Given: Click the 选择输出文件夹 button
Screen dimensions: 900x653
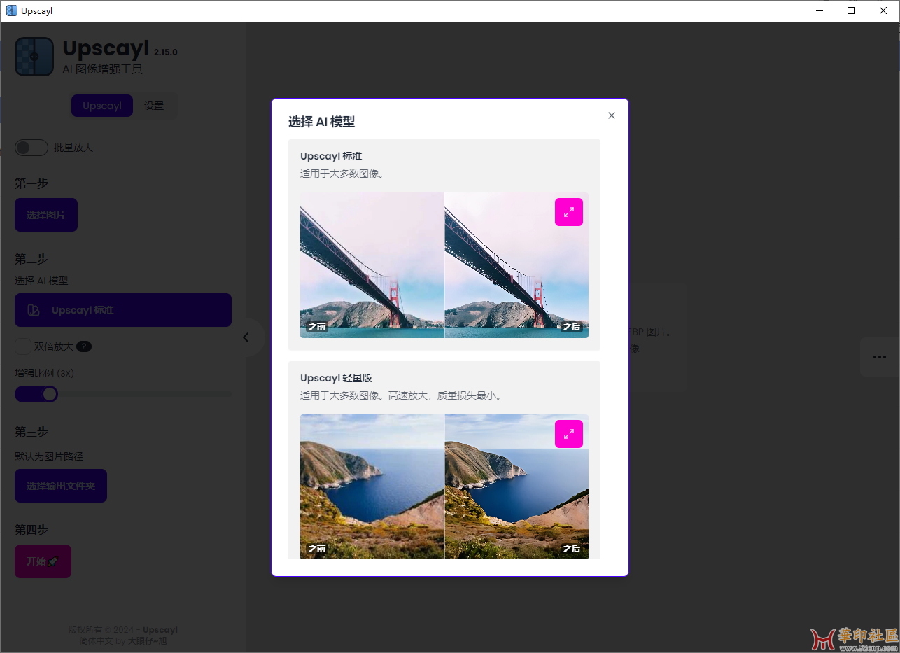Looking at the screenshot, I should tap(61, 486).
